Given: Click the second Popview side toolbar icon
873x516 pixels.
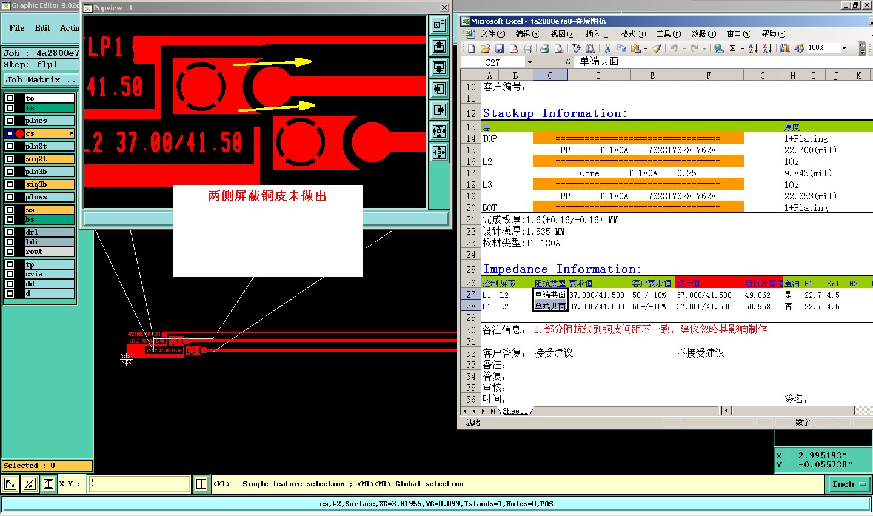Looking at the screenshot, I should (439, 47).
